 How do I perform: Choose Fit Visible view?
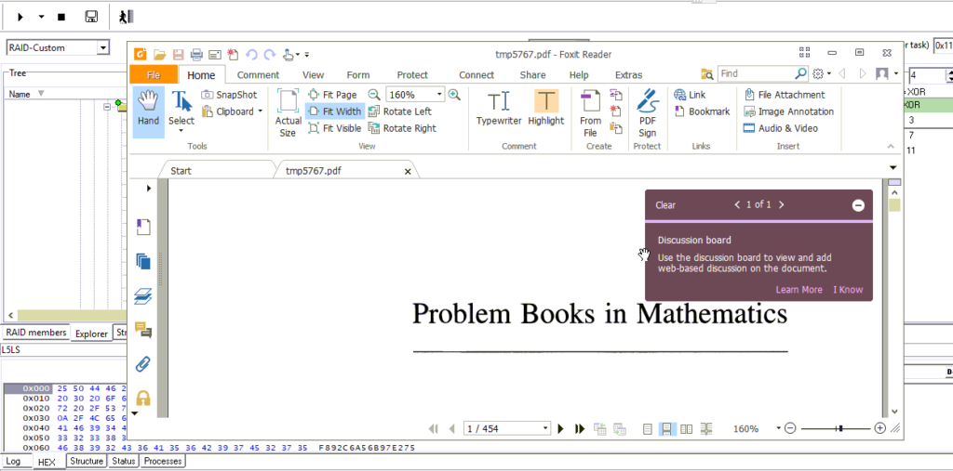[x=334, y=128]
